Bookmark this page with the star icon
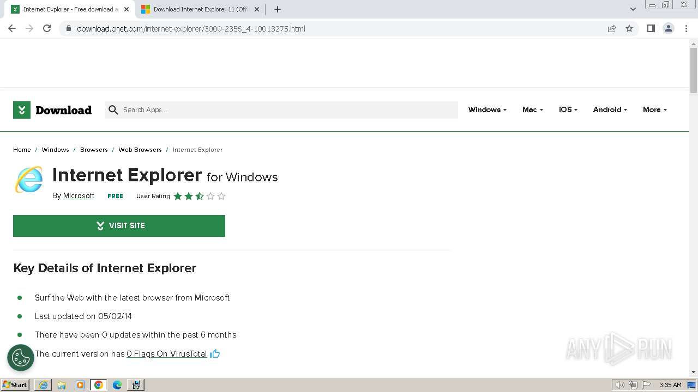 pos(629,28)
